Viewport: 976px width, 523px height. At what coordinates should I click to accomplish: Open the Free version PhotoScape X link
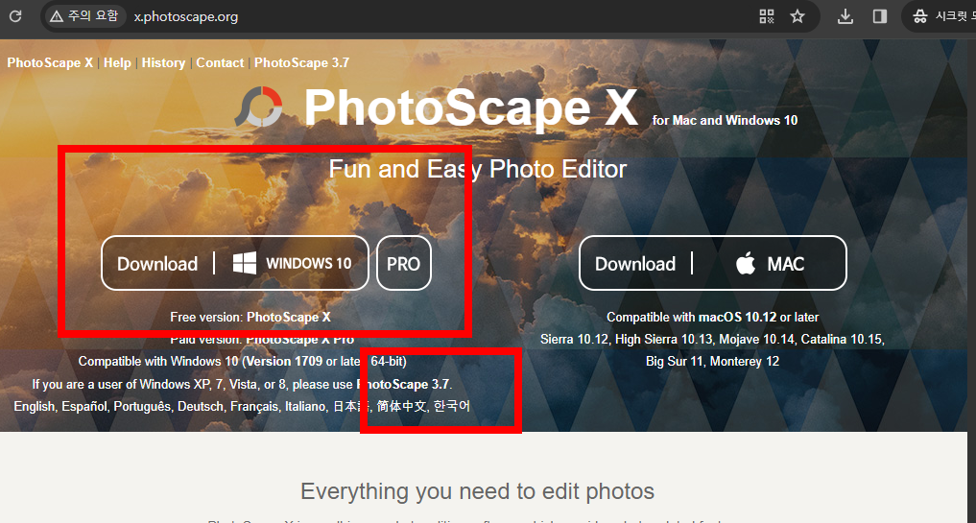click(x=288, y=317)
